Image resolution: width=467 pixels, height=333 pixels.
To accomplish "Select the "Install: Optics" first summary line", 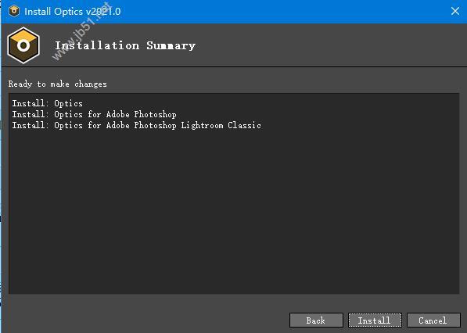I will (48, 103).
